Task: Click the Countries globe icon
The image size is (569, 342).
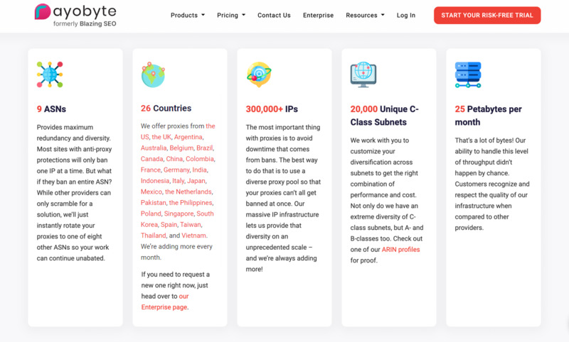Action: click(x=153, y=75)
